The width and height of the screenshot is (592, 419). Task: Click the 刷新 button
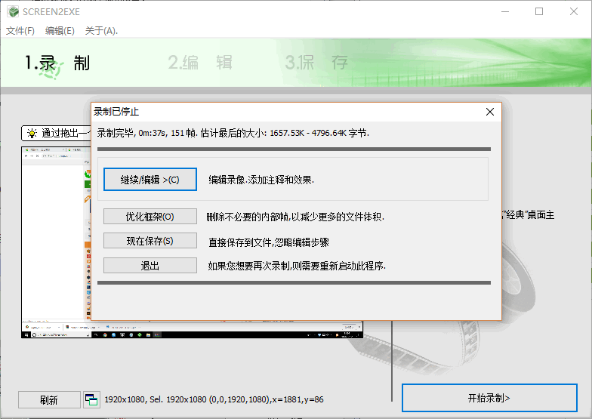click(x=49, y=400)
